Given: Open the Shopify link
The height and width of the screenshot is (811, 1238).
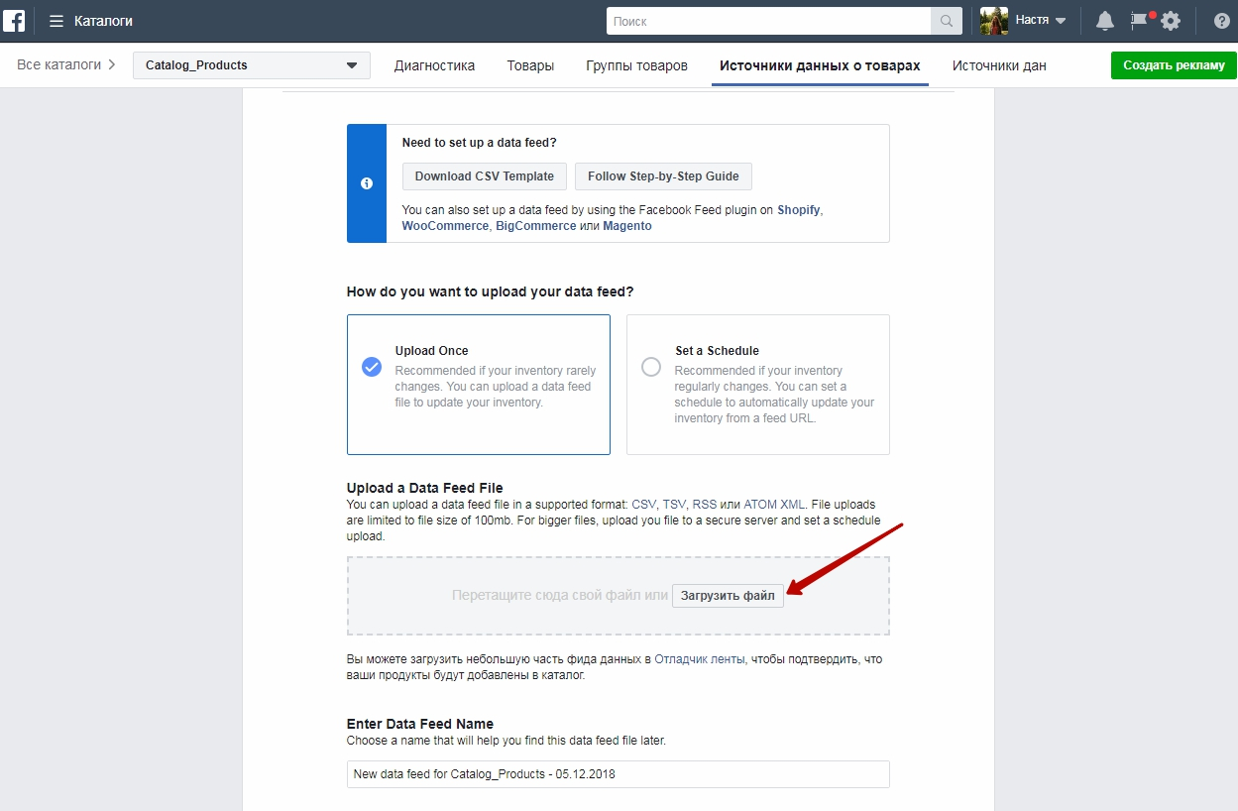Looking at the screenshot, I should coord(799,210).
